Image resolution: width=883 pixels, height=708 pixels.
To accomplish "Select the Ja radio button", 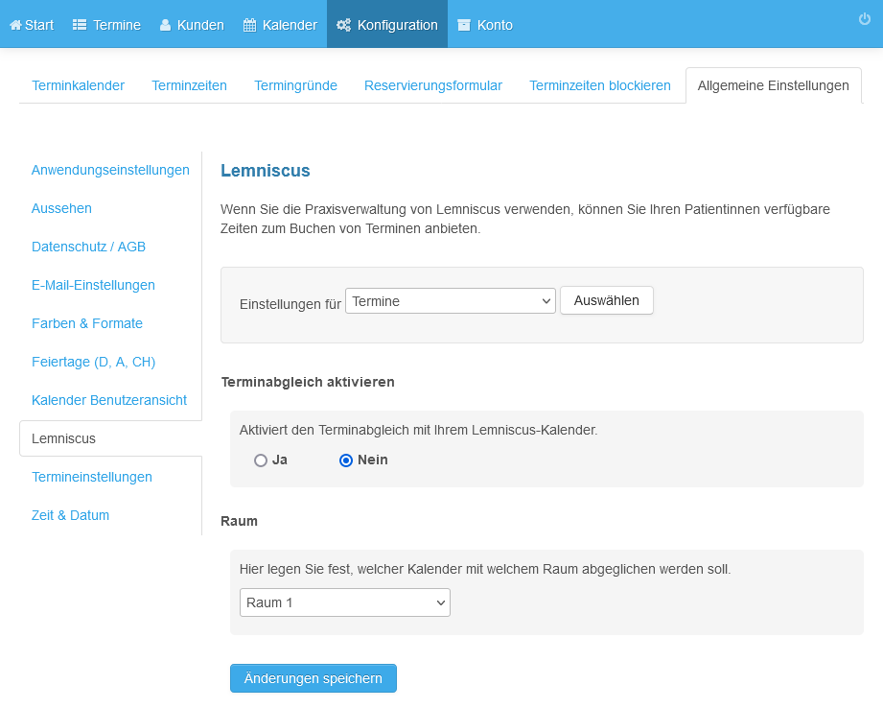I will (260, 460).
